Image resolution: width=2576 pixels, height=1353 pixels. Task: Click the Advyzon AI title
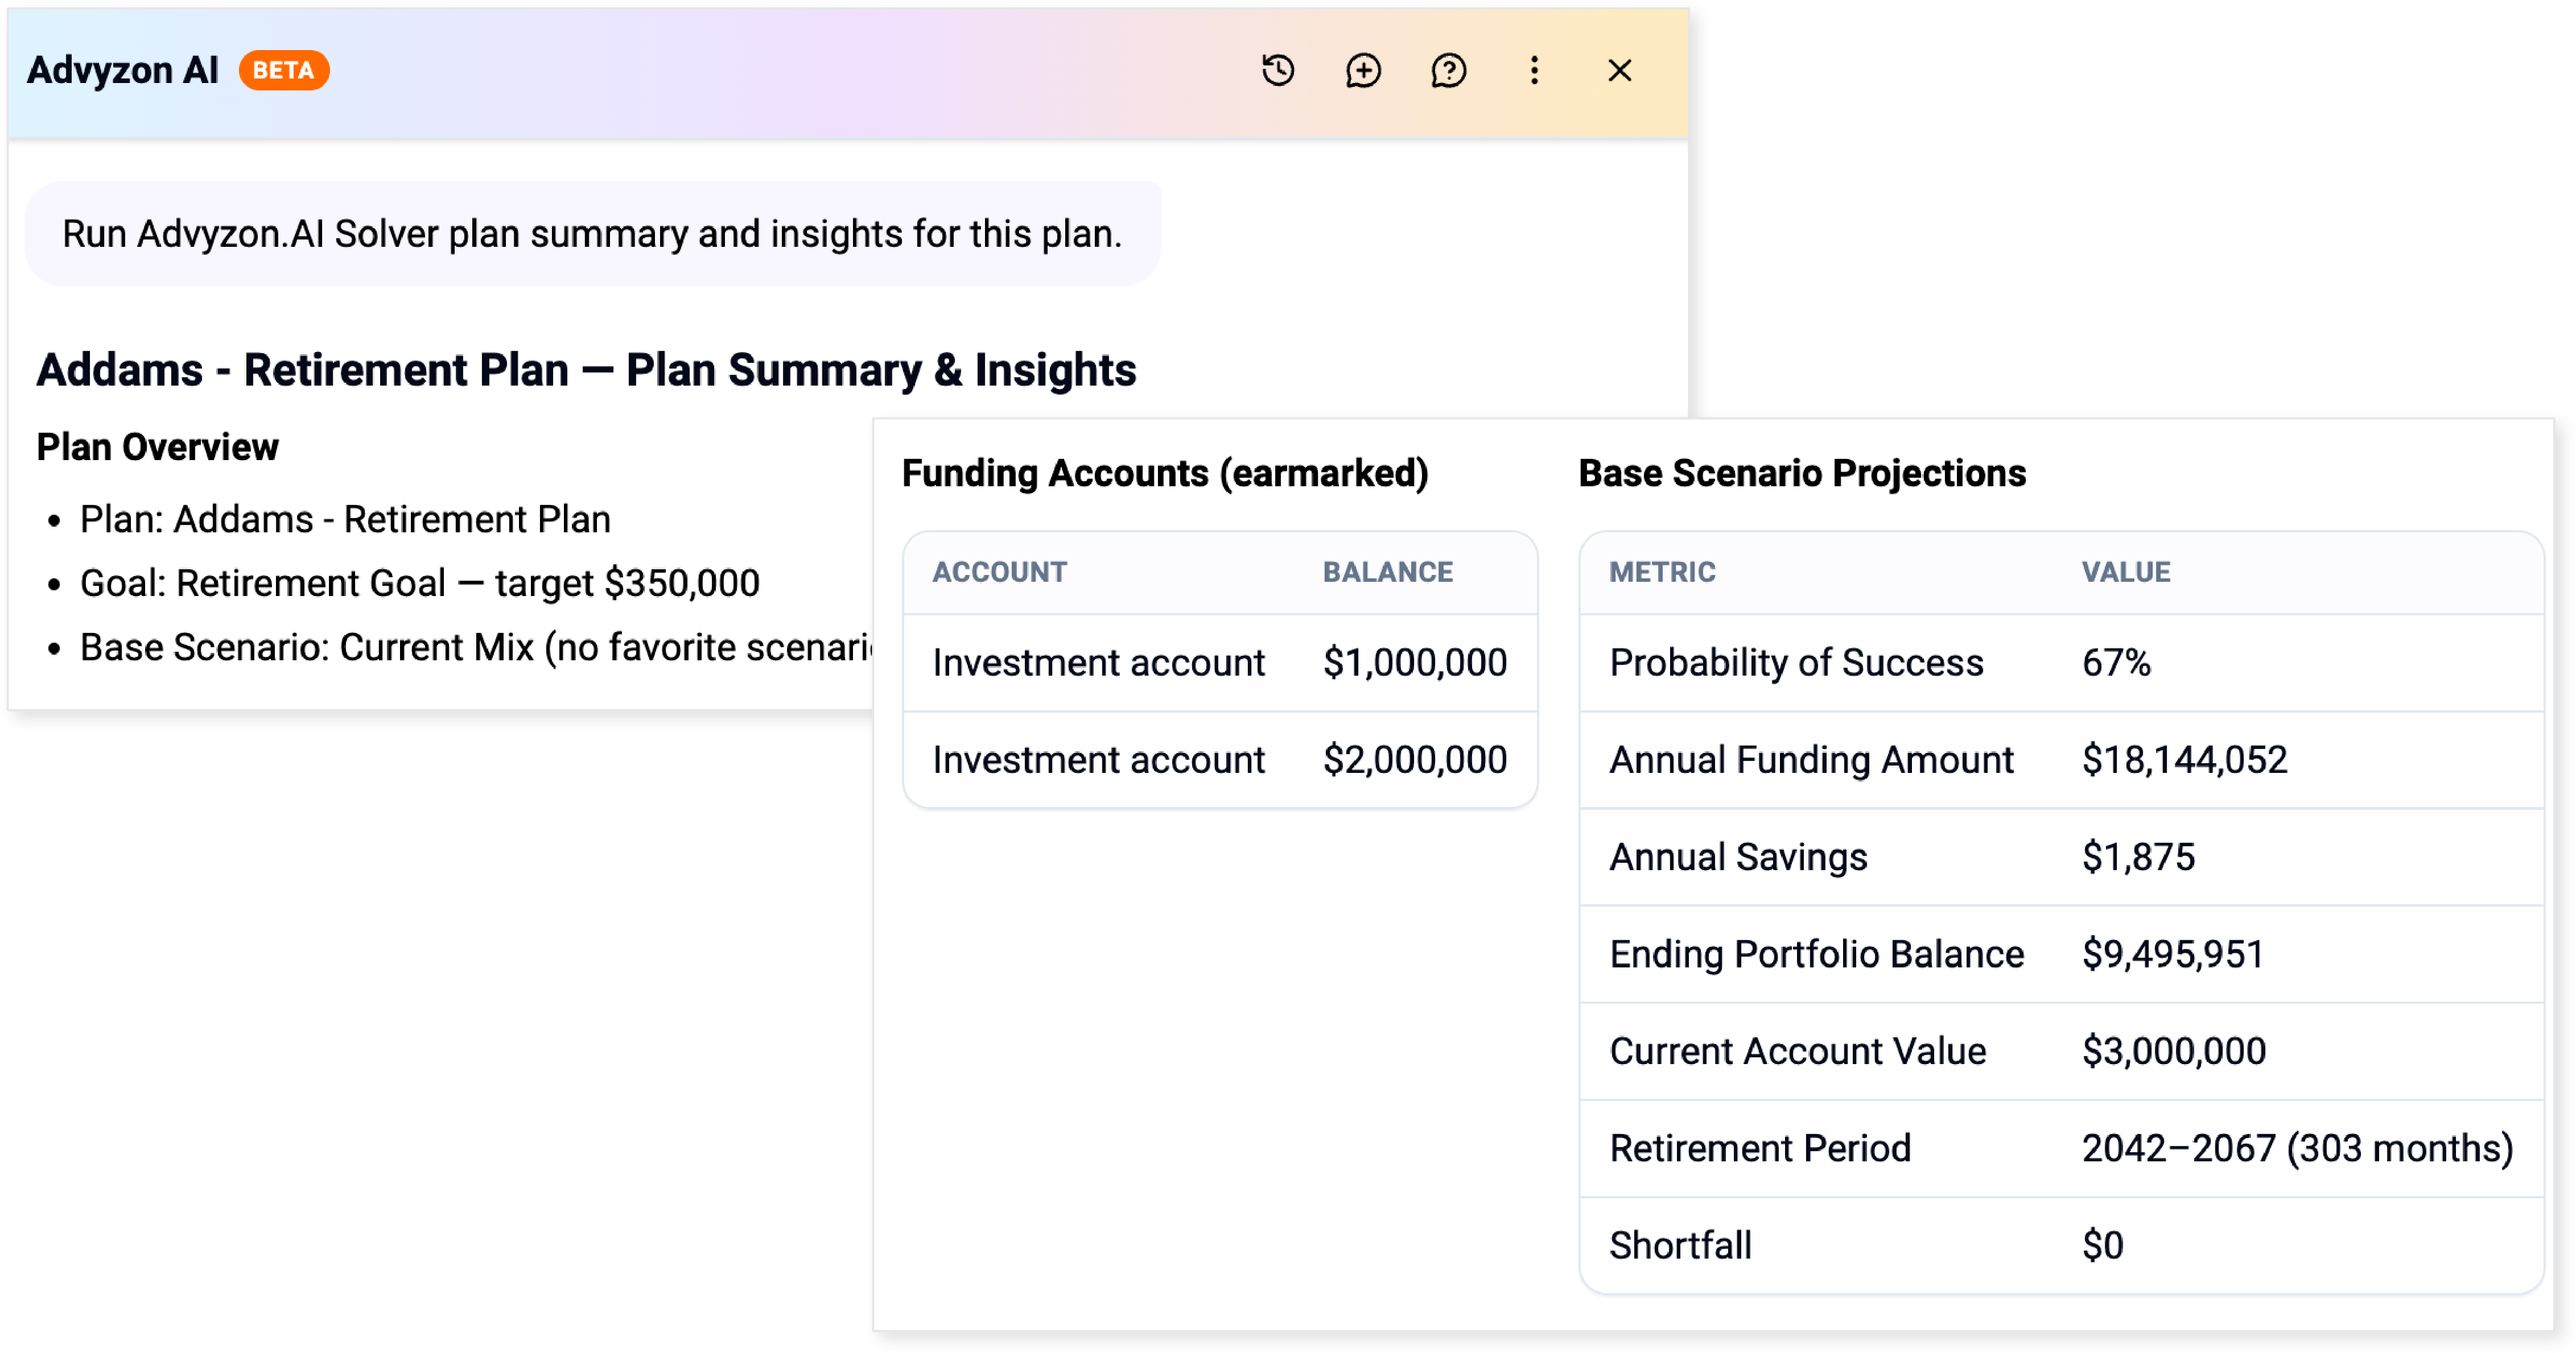122,71
